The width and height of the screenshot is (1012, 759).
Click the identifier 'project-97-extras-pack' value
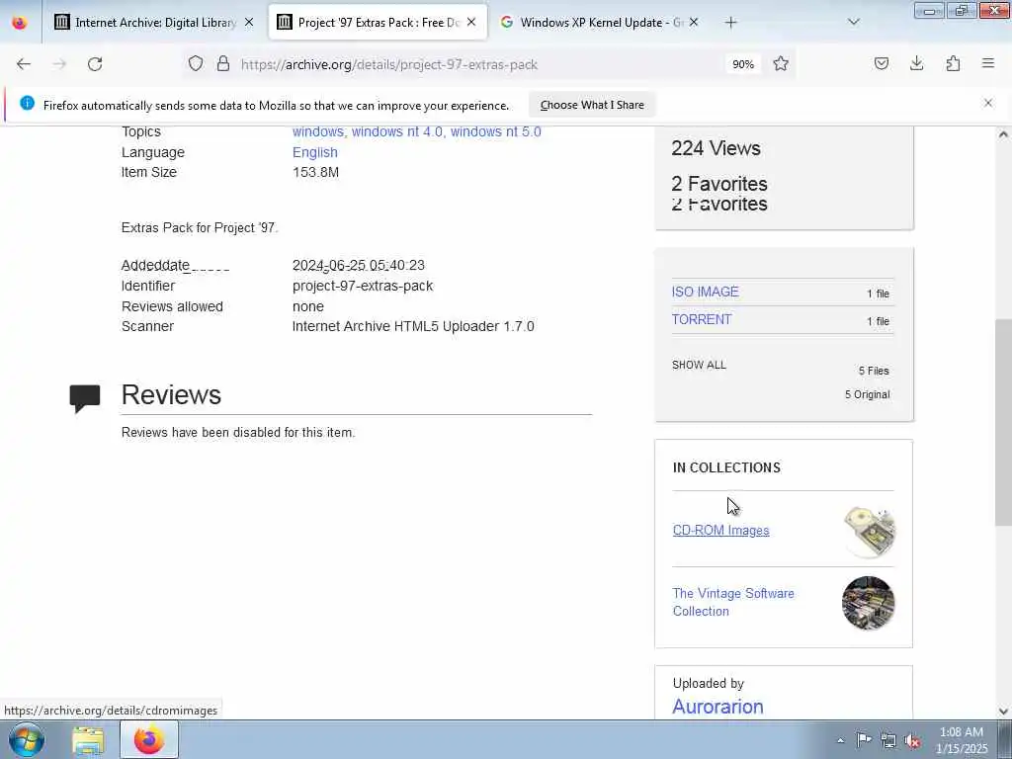(363, 286)
